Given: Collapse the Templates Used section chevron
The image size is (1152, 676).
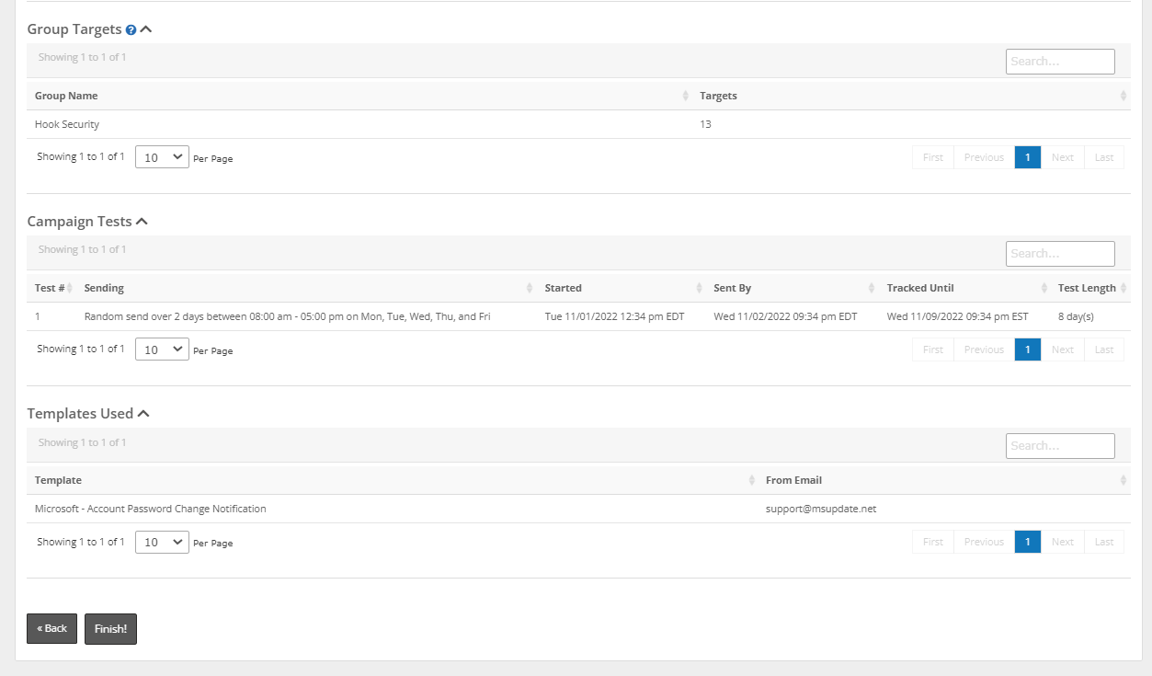Looking at the screenshot, I should tap(143, 414).
